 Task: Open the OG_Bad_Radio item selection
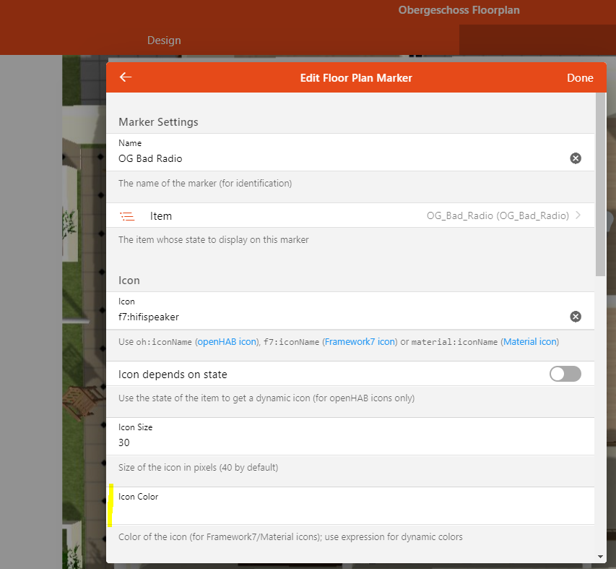pyautogui.click(x=497, y=215)
